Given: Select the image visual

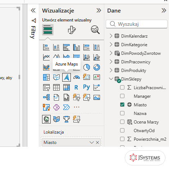Looking at the screenshot, I should click(x=97, y=97).
